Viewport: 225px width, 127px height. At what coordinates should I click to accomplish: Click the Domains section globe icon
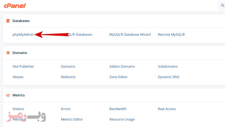[8, 53]
